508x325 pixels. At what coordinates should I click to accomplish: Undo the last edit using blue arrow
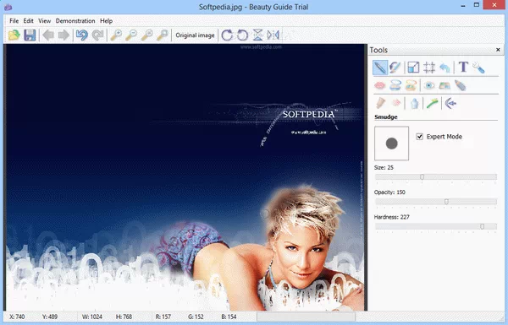82,35
